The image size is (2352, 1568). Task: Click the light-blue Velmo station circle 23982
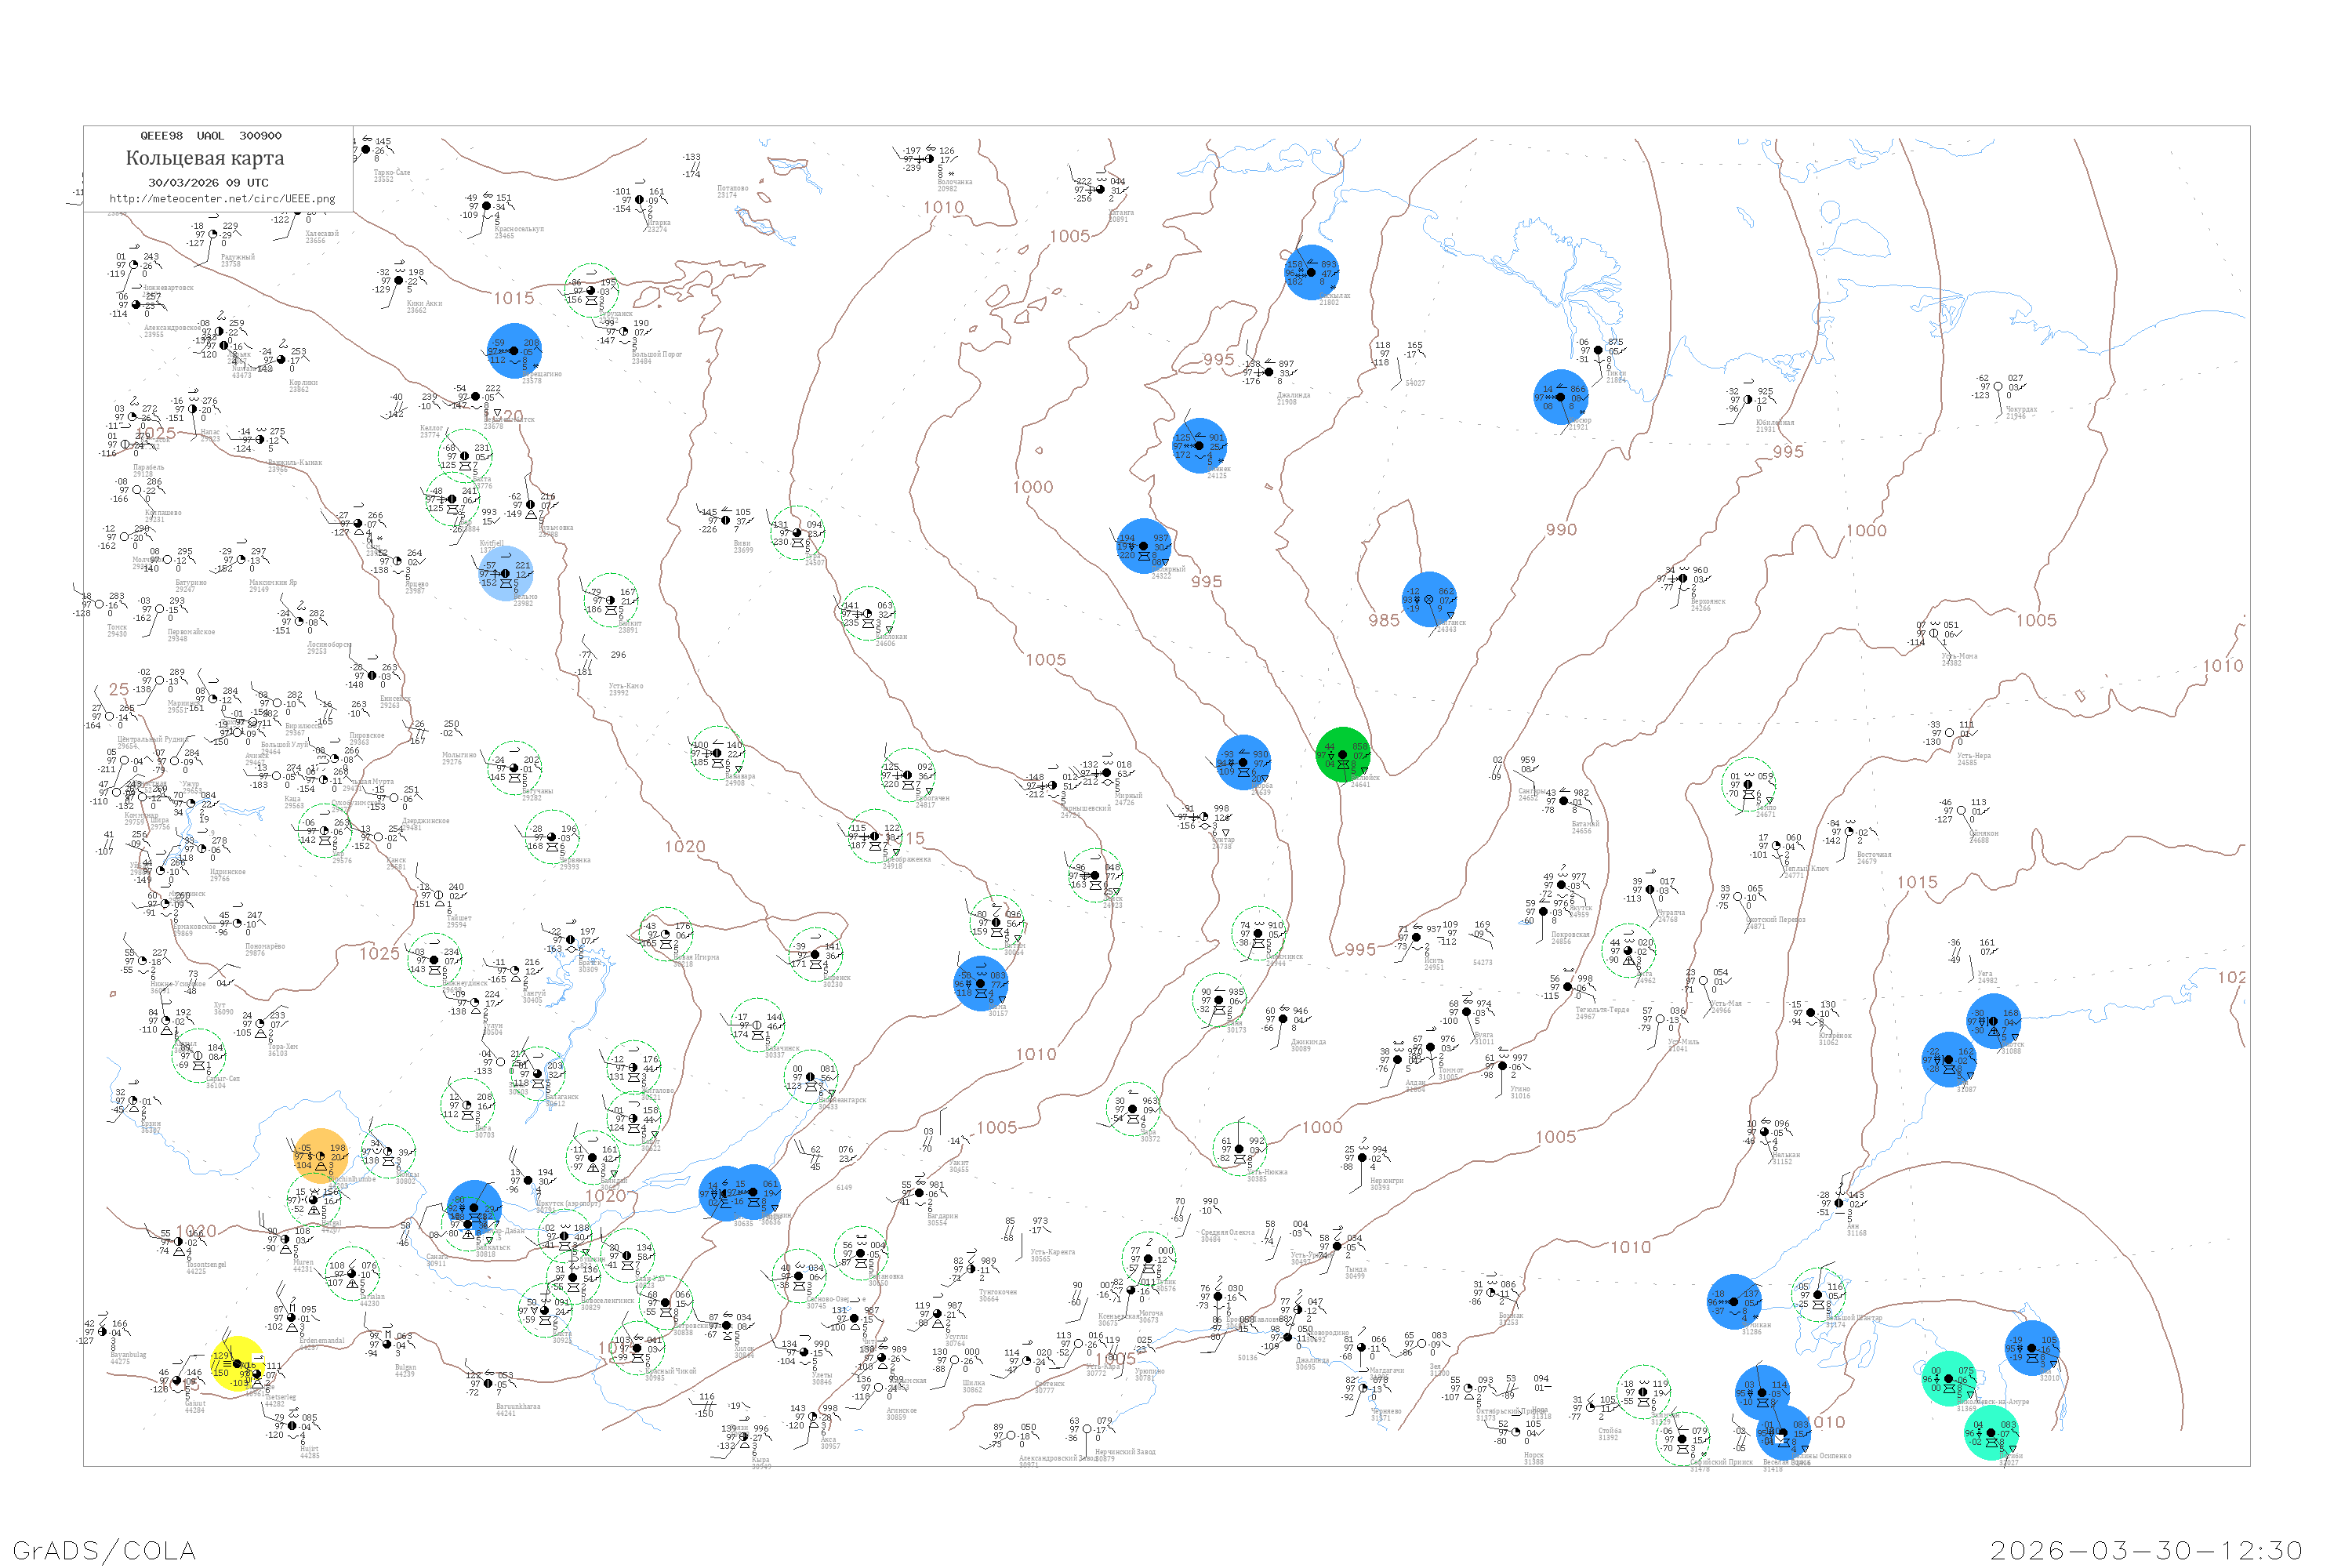coord(506,574)
